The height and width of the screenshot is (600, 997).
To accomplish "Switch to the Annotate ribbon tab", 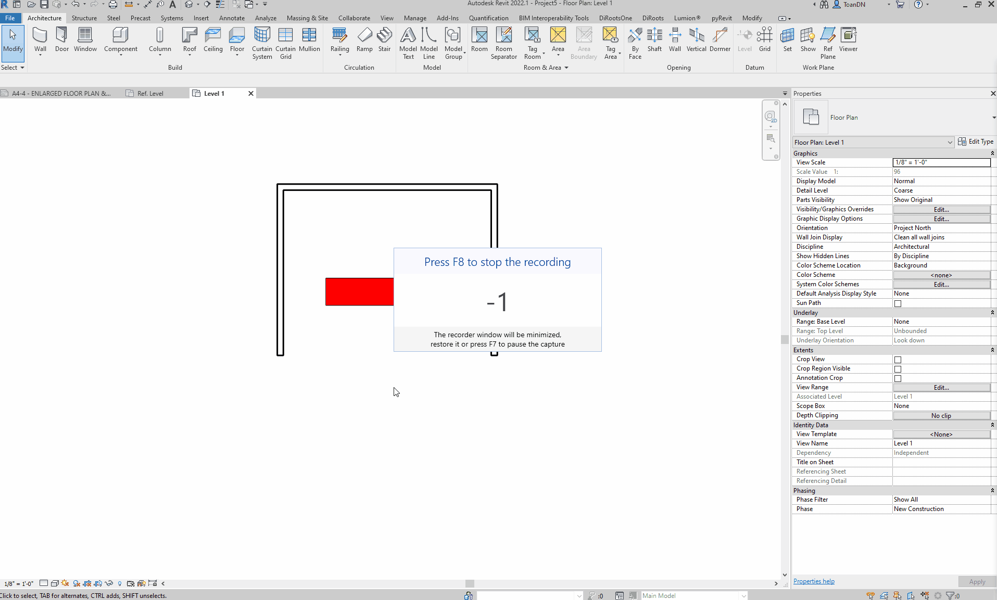I will click(232, 18).
